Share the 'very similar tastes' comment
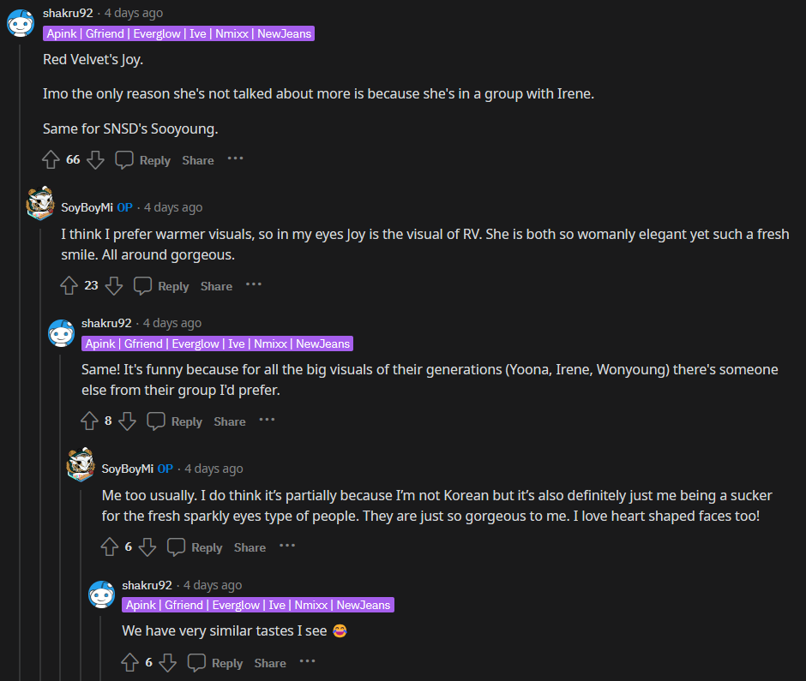Screen dimensions: 806x681 click(x=270, y=663)
